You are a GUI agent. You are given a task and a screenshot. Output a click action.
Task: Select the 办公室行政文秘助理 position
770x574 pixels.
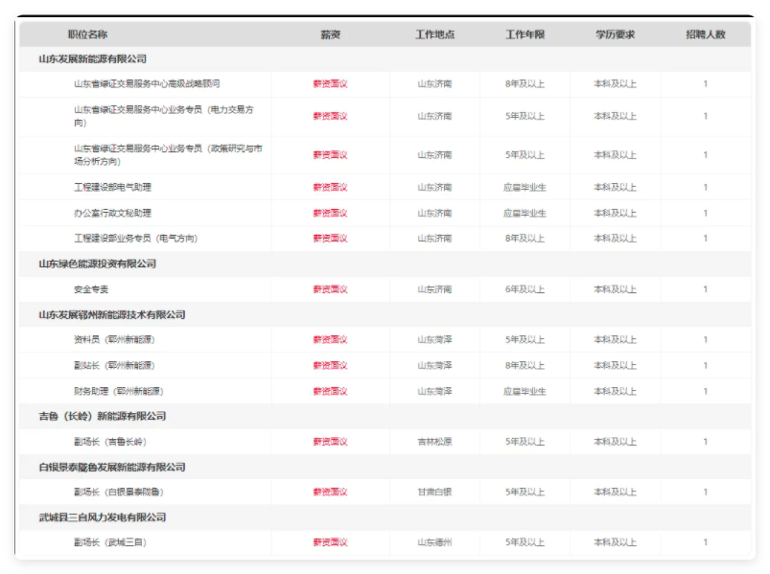coord(112,213)
